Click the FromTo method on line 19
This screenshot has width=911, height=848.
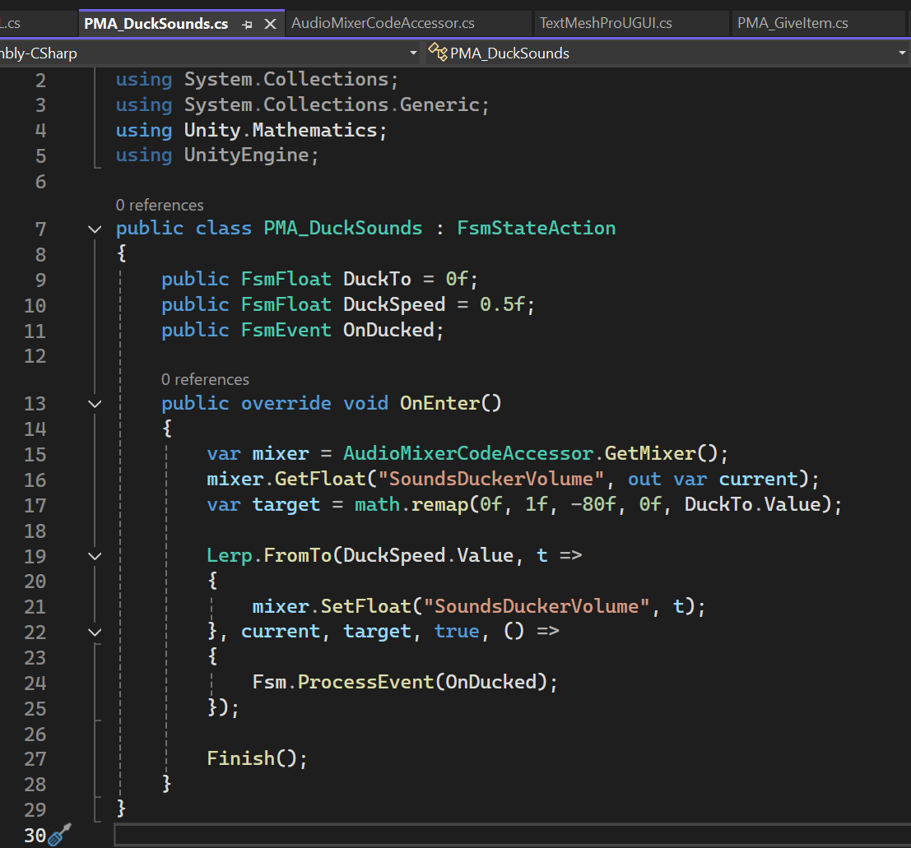(297, 556)
